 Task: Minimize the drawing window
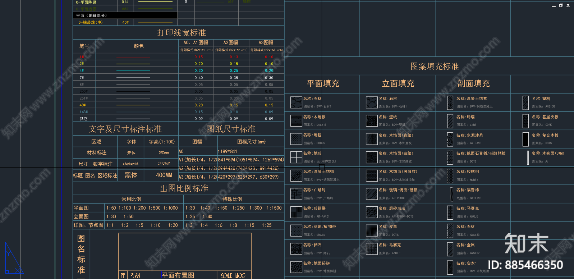click(x=554, y=5)
